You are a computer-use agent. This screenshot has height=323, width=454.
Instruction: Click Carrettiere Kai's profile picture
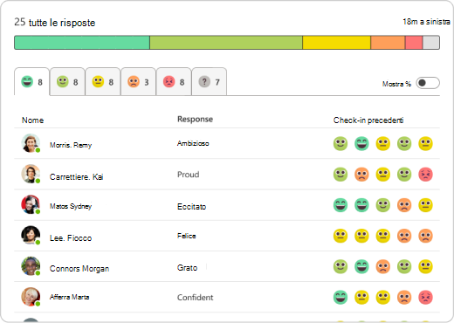tap(31, 174)
